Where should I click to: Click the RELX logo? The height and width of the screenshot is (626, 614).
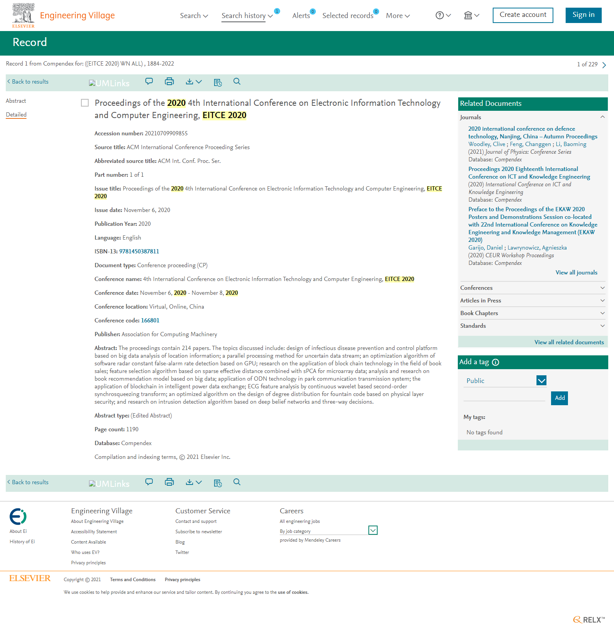coord(589,619)
